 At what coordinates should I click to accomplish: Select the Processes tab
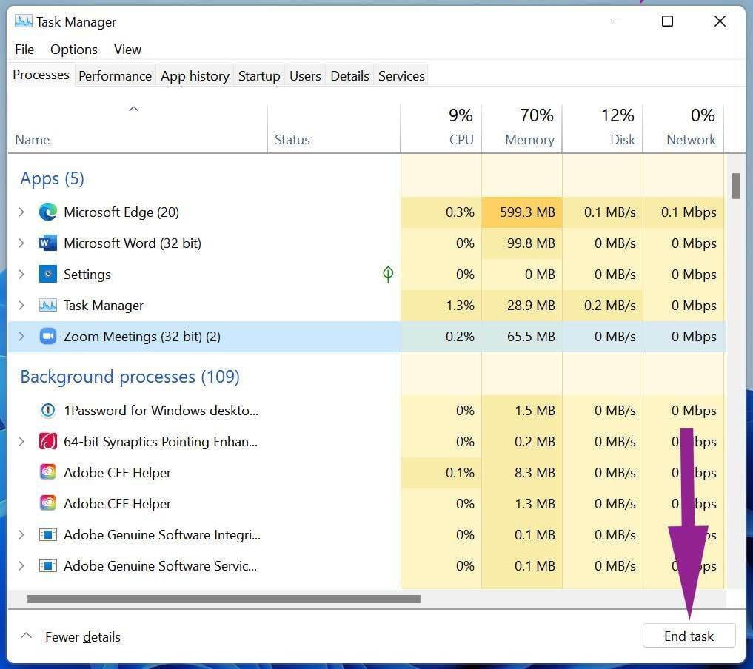(41, 75)
